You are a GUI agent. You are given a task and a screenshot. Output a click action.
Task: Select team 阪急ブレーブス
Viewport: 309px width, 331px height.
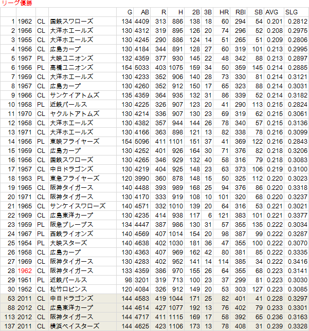pyautogui.click(x=71, y=225)
